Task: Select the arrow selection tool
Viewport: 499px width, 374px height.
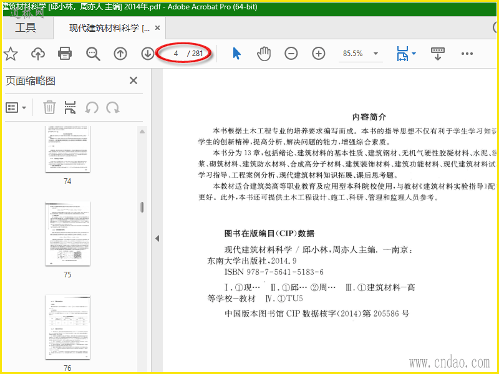Action: click(236, 54)
